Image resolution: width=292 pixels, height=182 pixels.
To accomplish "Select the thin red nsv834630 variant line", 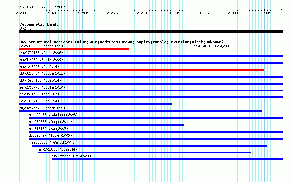I will point(238,49).
